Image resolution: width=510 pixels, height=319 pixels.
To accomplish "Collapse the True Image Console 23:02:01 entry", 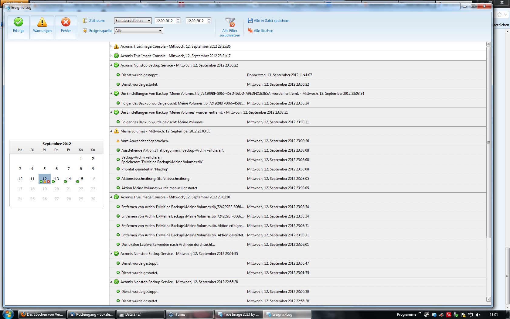I will (111, 197).
